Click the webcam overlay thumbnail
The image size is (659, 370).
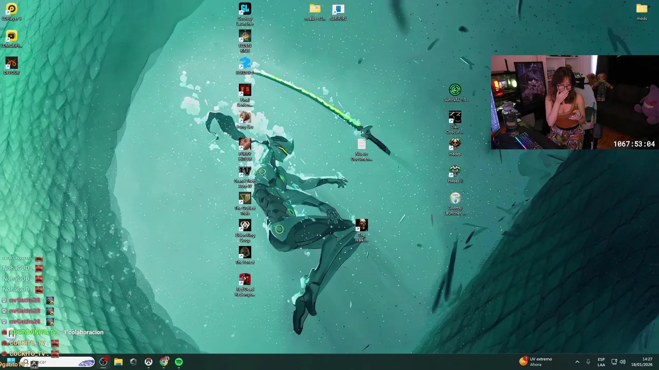574,102
